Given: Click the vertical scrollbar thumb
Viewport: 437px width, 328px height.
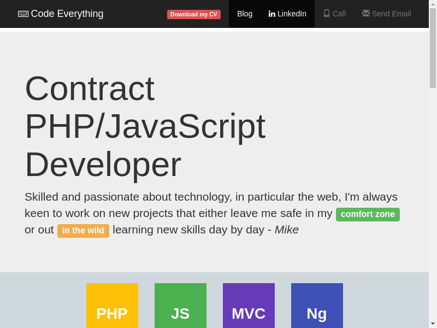Looking at the screenshot, I should 433,48.
